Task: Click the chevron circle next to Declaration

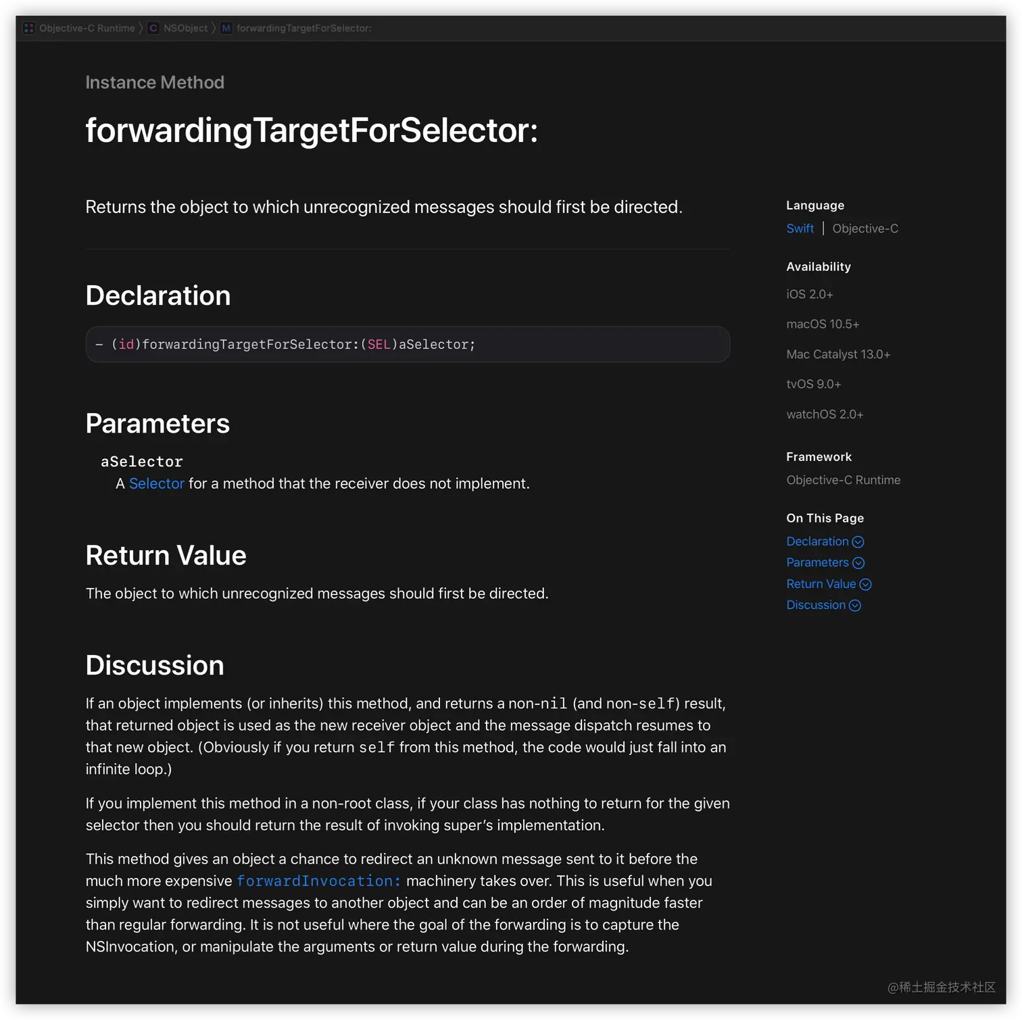Action: 858,541
